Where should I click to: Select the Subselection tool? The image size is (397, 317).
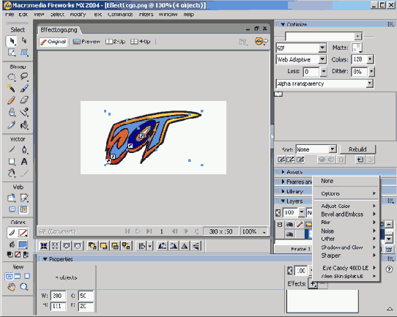24,40
